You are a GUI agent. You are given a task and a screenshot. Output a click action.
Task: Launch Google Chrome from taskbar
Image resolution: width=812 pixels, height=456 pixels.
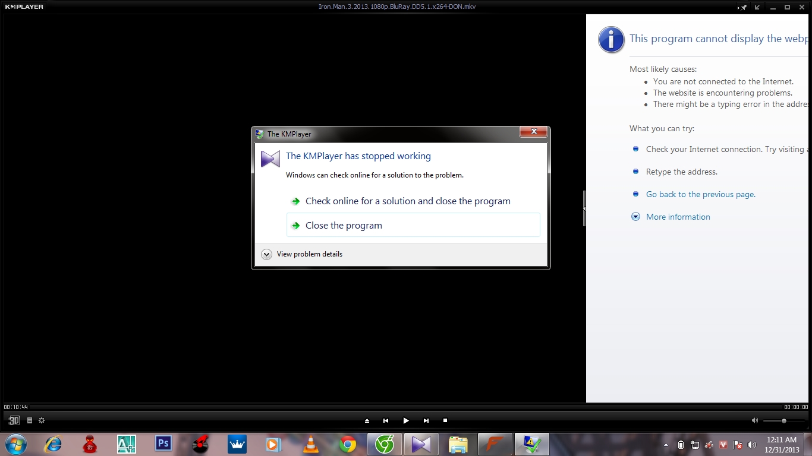(348, 444)
